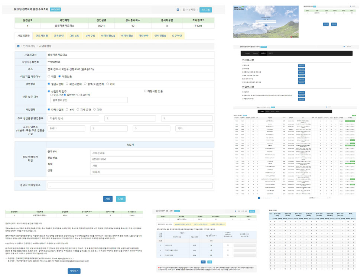
Task: Click the 근무부서 input field
Action: 151,153
